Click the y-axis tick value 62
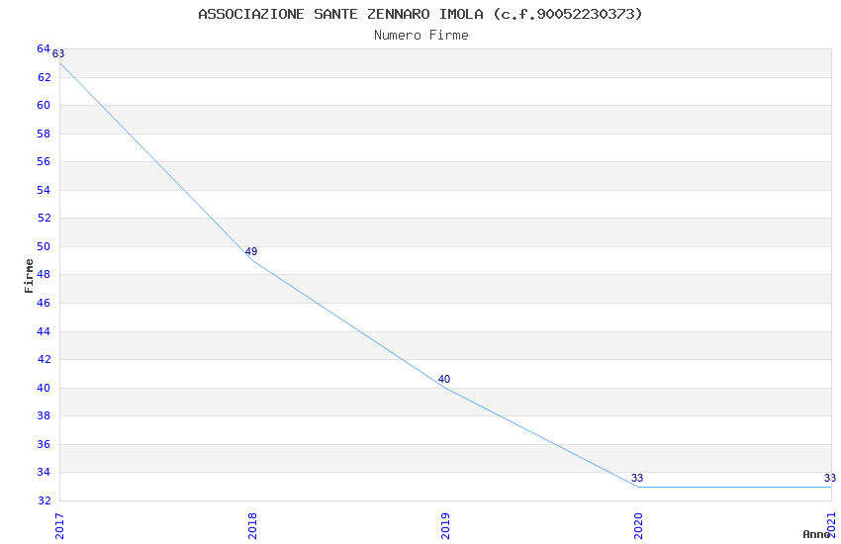The width and height of the screenshot is (841, 544). click(44, 77)
